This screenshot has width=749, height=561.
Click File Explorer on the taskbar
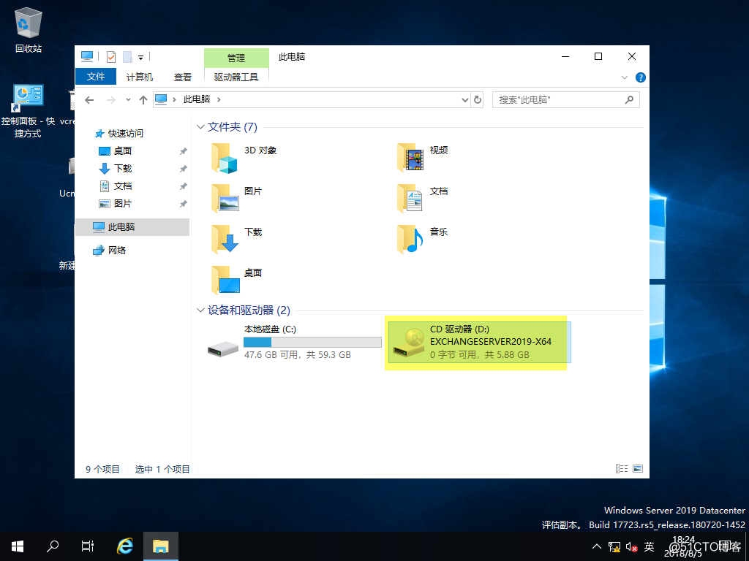pyautogui.click(x=160, y=546)
